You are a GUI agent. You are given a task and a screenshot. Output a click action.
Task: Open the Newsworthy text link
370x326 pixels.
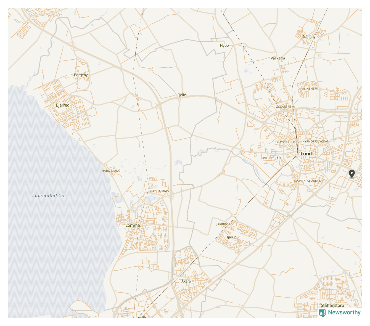click(344, 312)
